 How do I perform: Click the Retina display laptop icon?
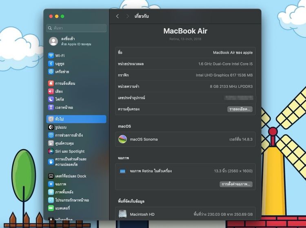[x=122, y=171]
